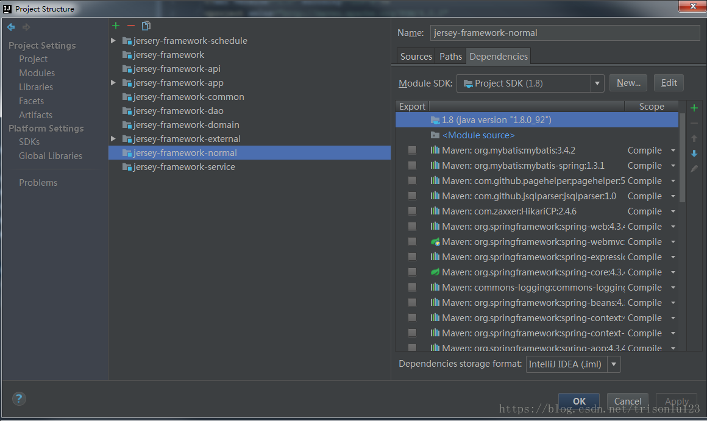Remove selected module with the minus icon
707x421 pixels.
click(x=131, y=26)
